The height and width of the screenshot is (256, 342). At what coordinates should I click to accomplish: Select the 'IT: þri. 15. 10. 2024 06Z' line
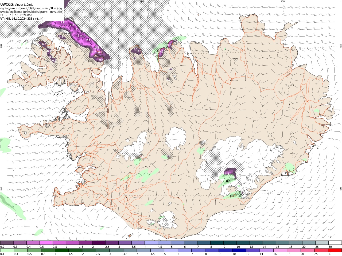coord(16,15)
